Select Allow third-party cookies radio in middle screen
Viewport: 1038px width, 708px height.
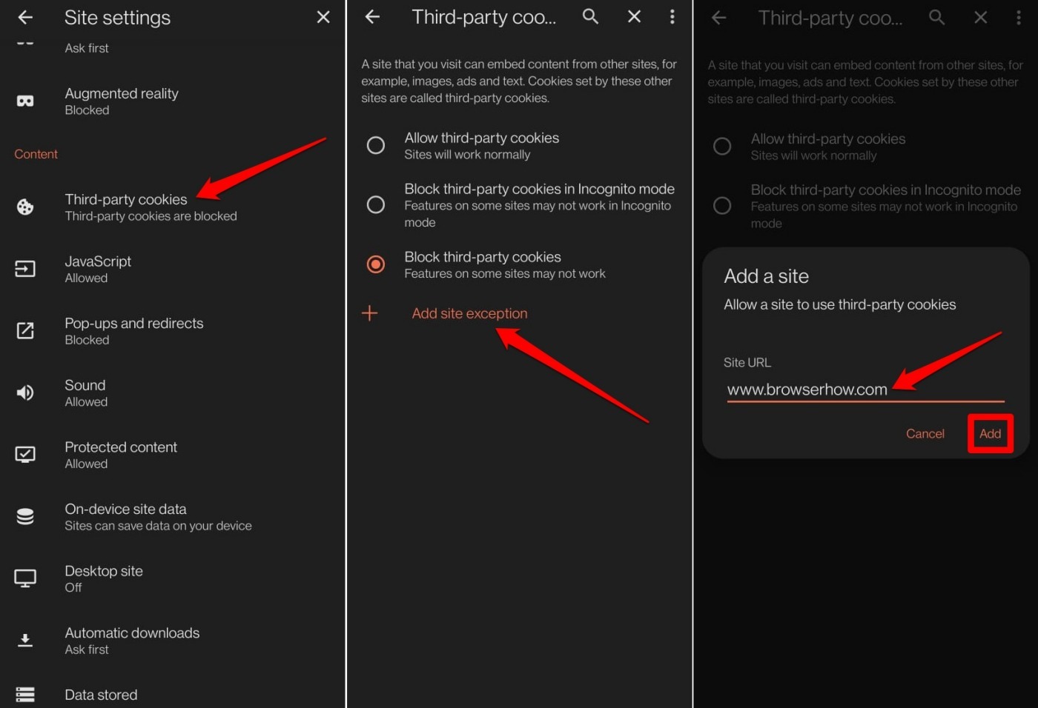376,145
